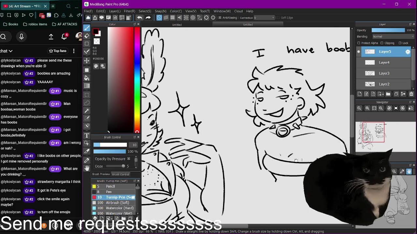Switch to the Brush Control tab
Viewport: 417px width, 234px height.
coord(121,174)
